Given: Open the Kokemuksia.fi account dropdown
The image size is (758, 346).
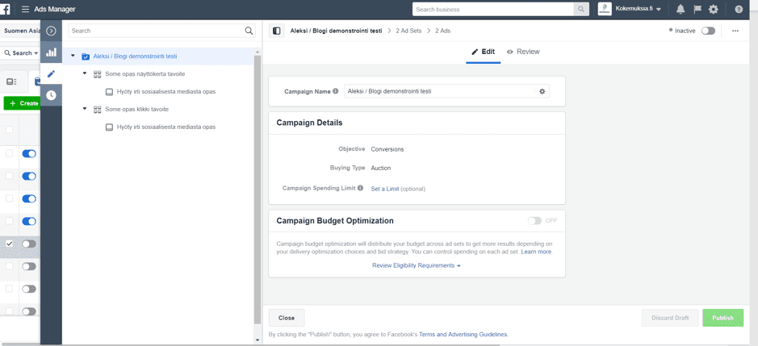Looking at the screenshot, I should coord(638,9).
